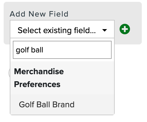
Task: Toggle the field list via black triangle
Action: tap(105, 30)
